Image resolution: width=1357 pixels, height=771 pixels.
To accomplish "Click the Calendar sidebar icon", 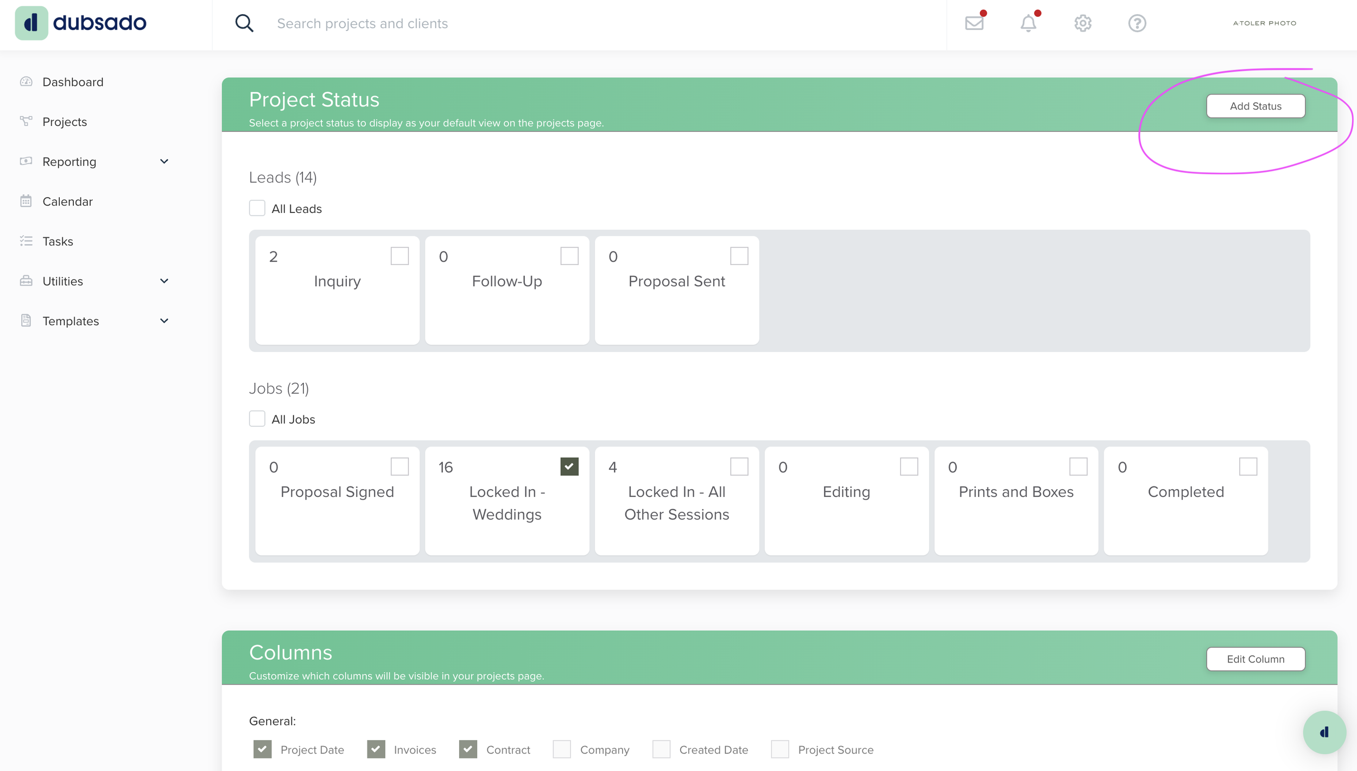I will 26,201.
